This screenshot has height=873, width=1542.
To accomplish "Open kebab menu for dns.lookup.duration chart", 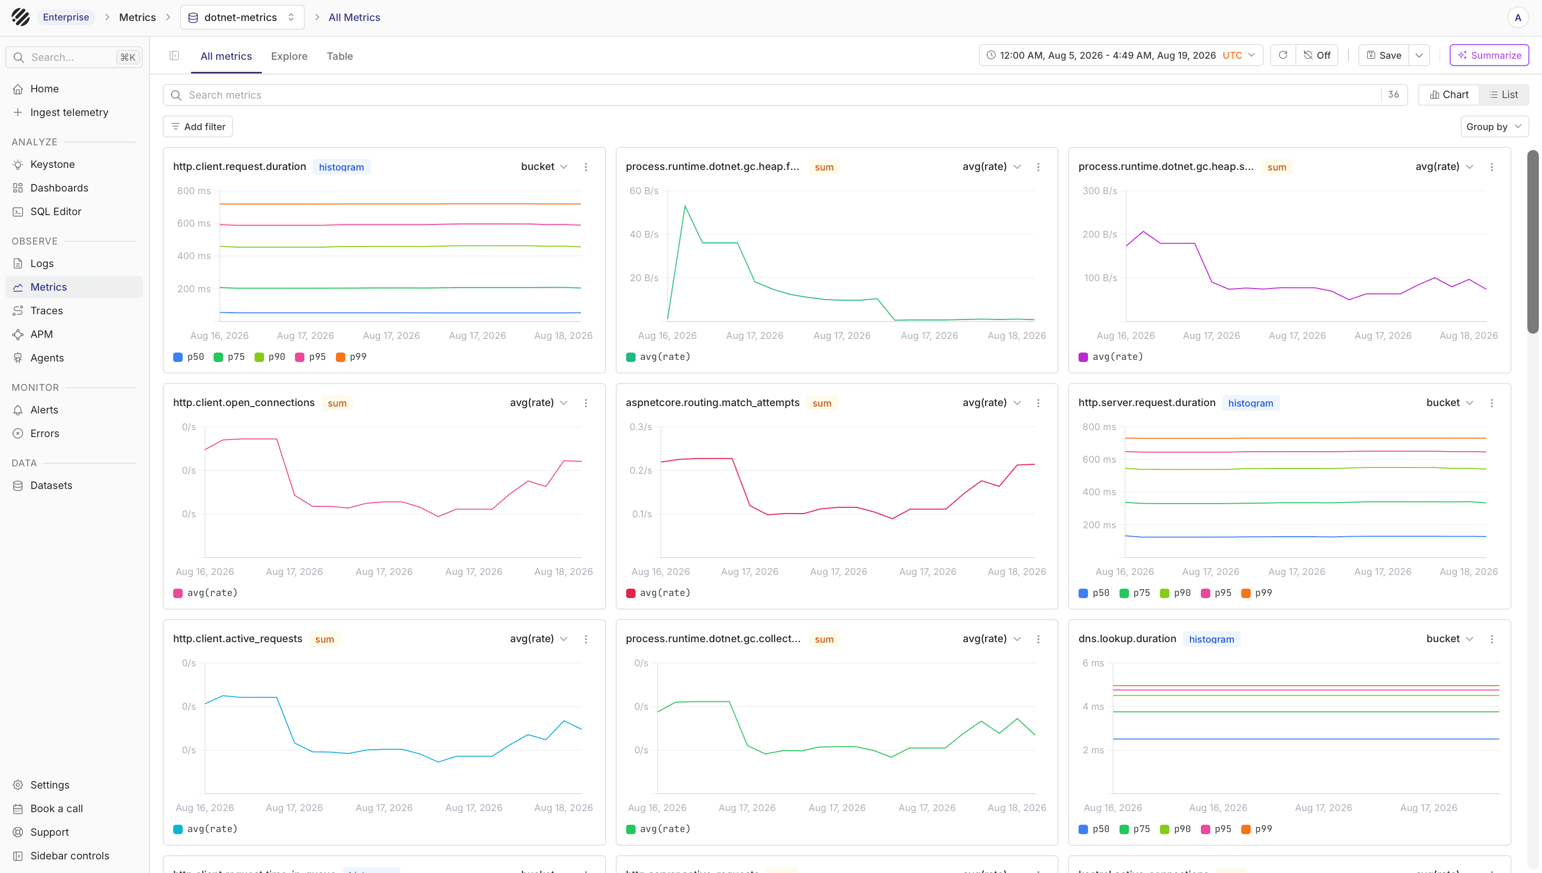I will [x=1492, y=640].
